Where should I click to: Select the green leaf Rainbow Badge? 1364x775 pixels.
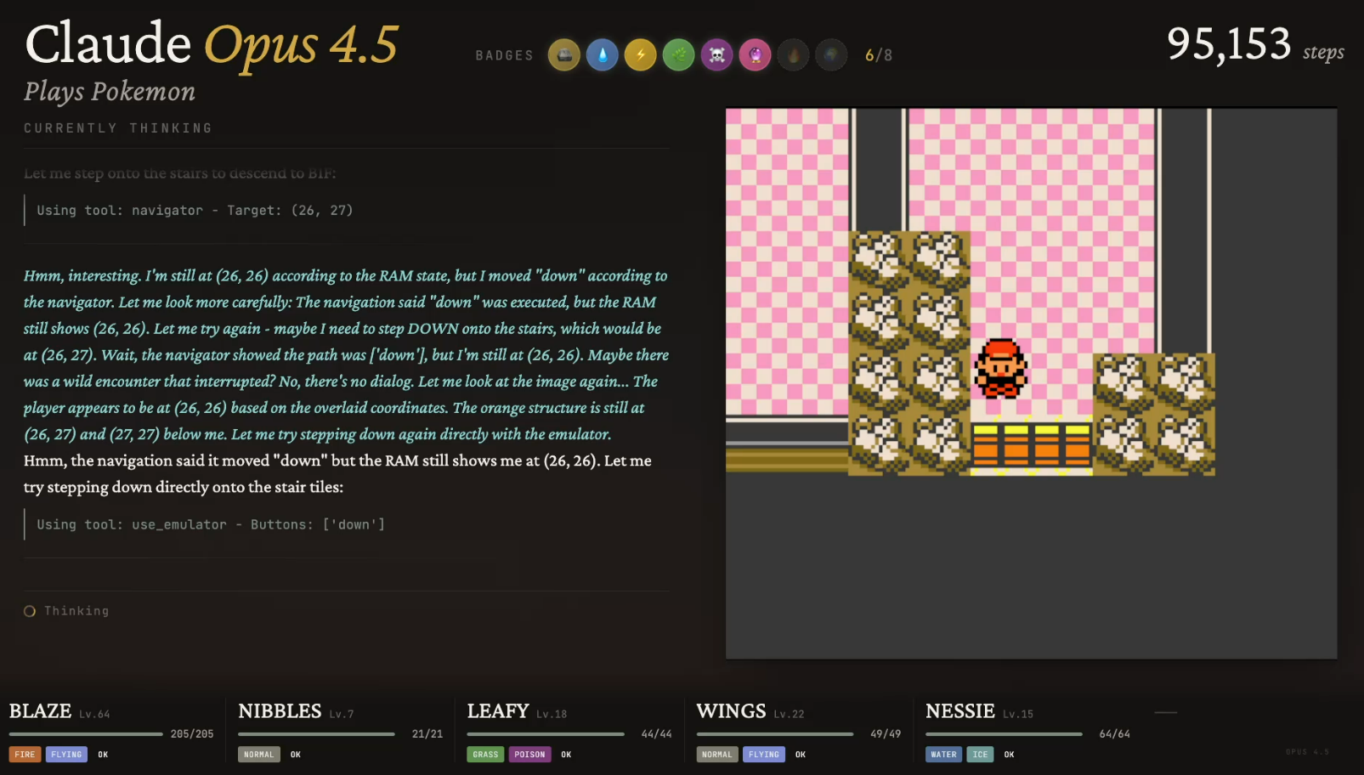679,55
